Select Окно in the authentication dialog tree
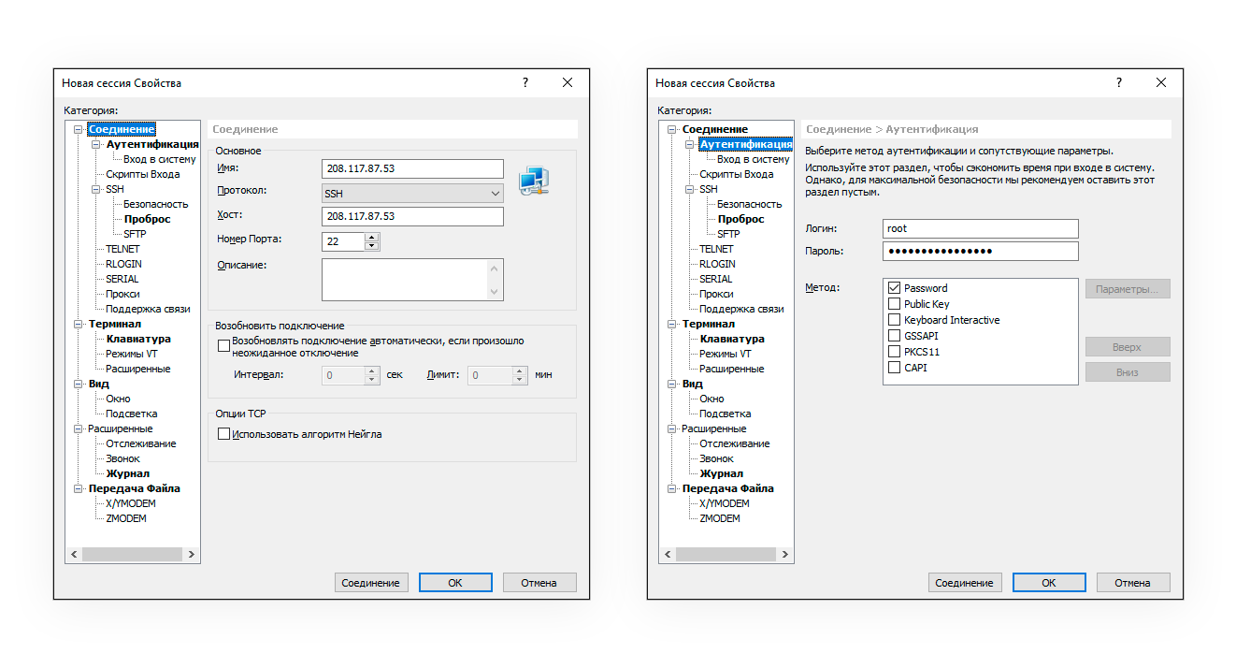The image size is (1236, 668). coord(711,399)
